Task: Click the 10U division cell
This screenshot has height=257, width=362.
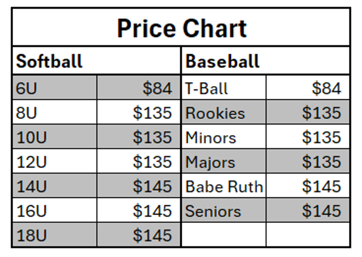Action: pos(55,137)
